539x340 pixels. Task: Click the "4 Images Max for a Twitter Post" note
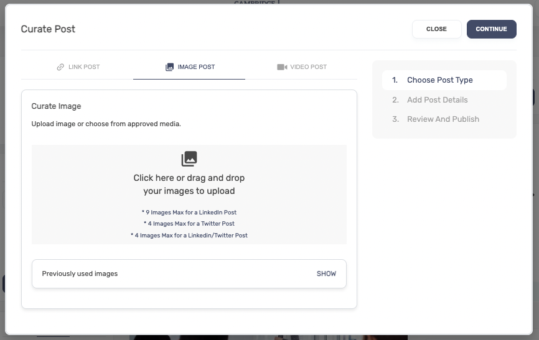pyautogui.click(x=189, y=224)
